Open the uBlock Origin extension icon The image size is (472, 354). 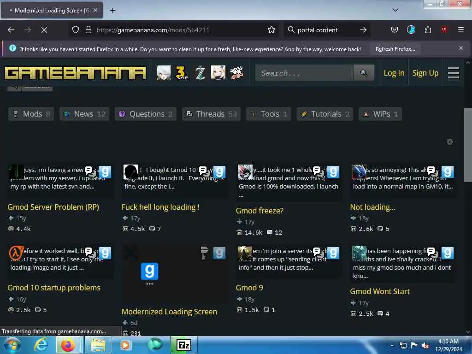pos(444,29)
